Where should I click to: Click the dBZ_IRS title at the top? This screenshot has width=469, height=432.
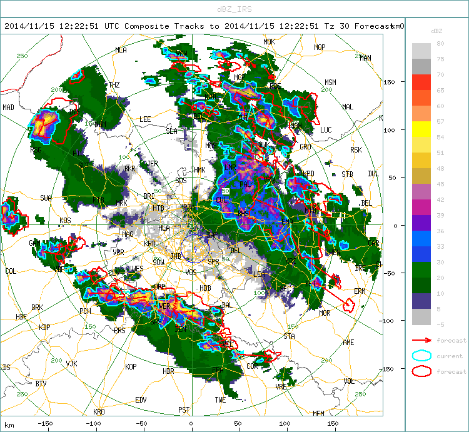coord(234,9)
